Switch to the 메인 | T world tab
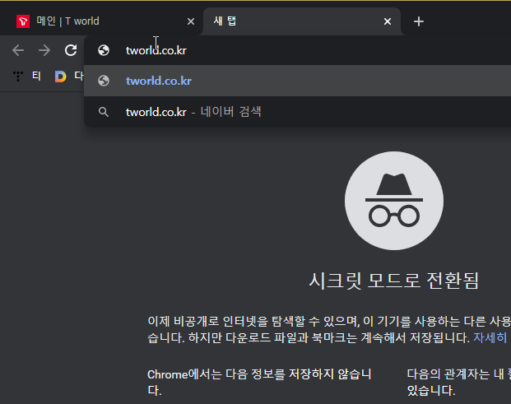This screenshot has width=511, height=404. [x=101, y=21]
